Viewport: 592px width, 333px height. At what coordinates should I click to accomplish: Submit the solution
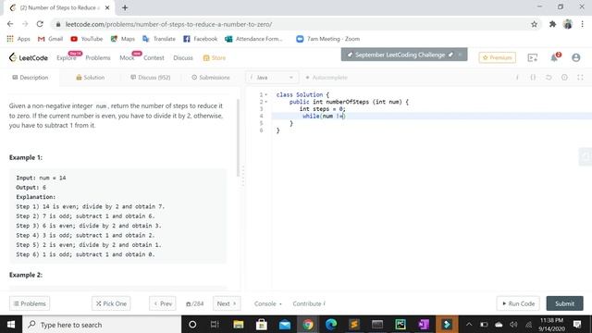(x=564, y=303)
